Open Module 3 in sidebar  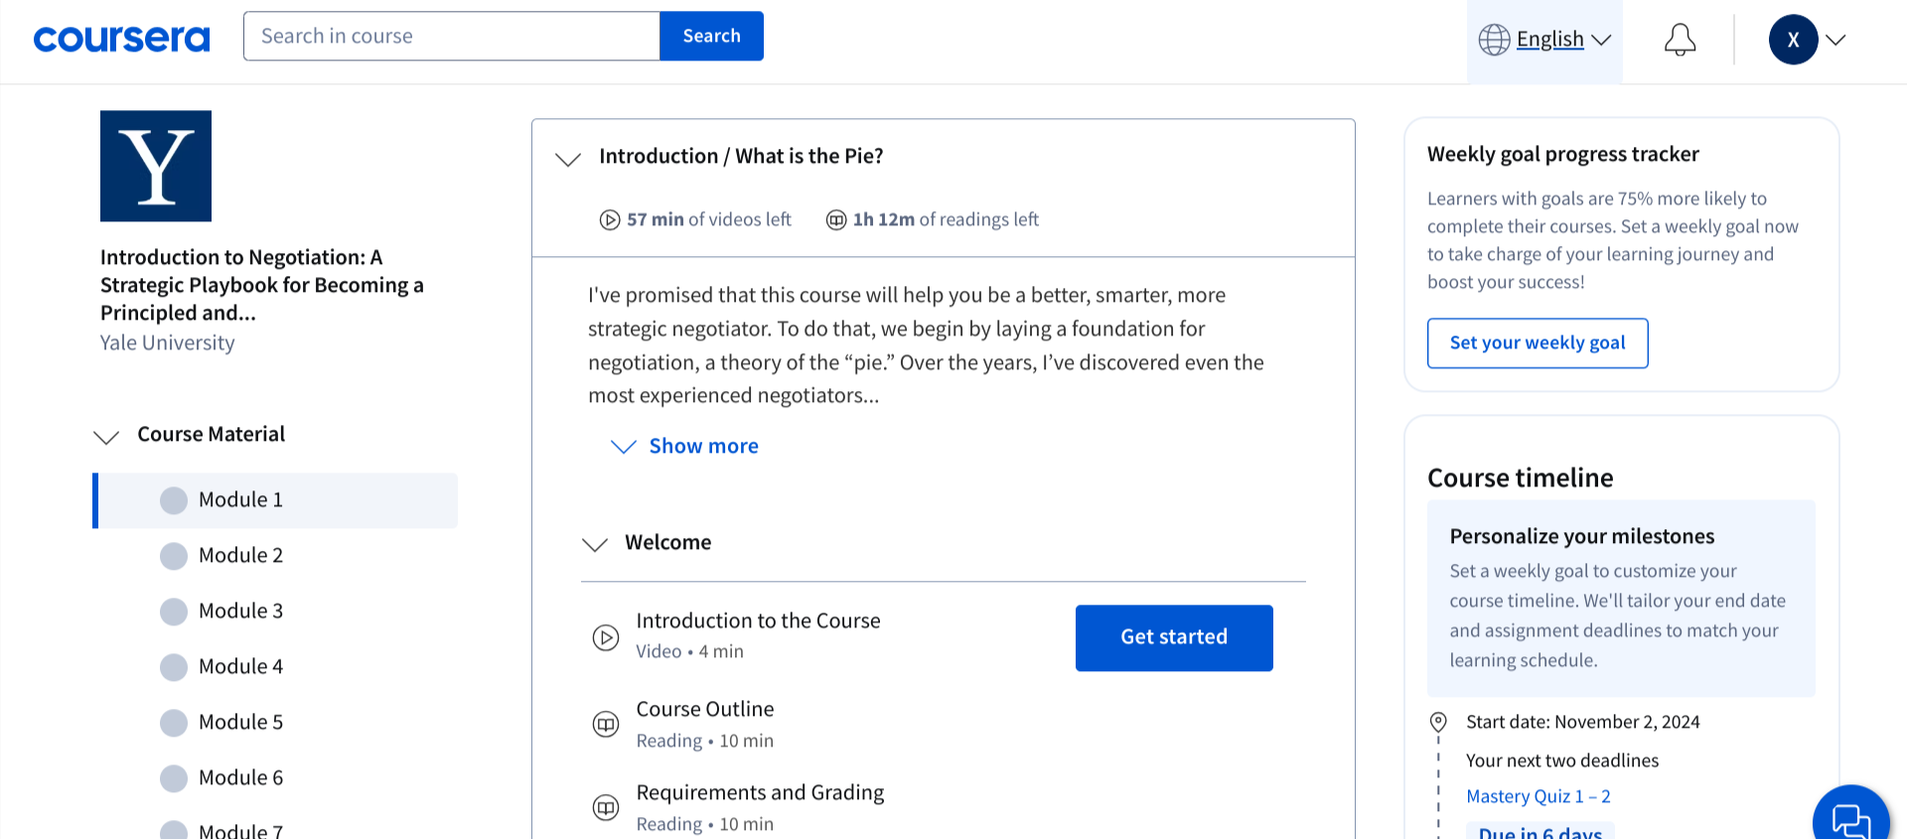coord(240,612)
